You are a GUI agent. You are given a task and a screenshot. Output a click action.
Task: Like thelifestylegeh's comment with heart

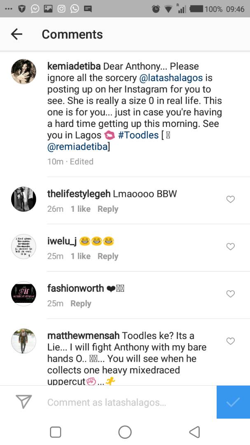231,199
